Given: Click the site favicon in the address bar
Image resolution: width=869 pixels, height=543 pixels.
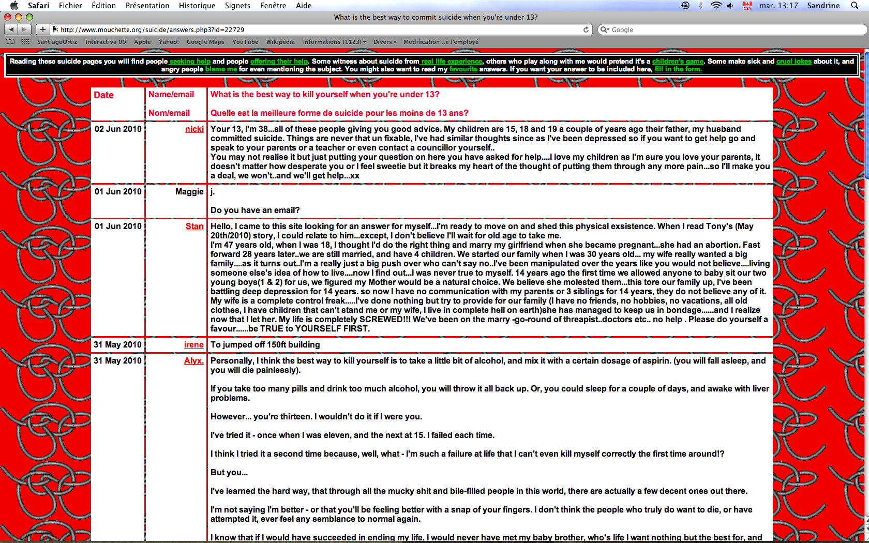Looking at the screenshot, I should pos(55,29).
